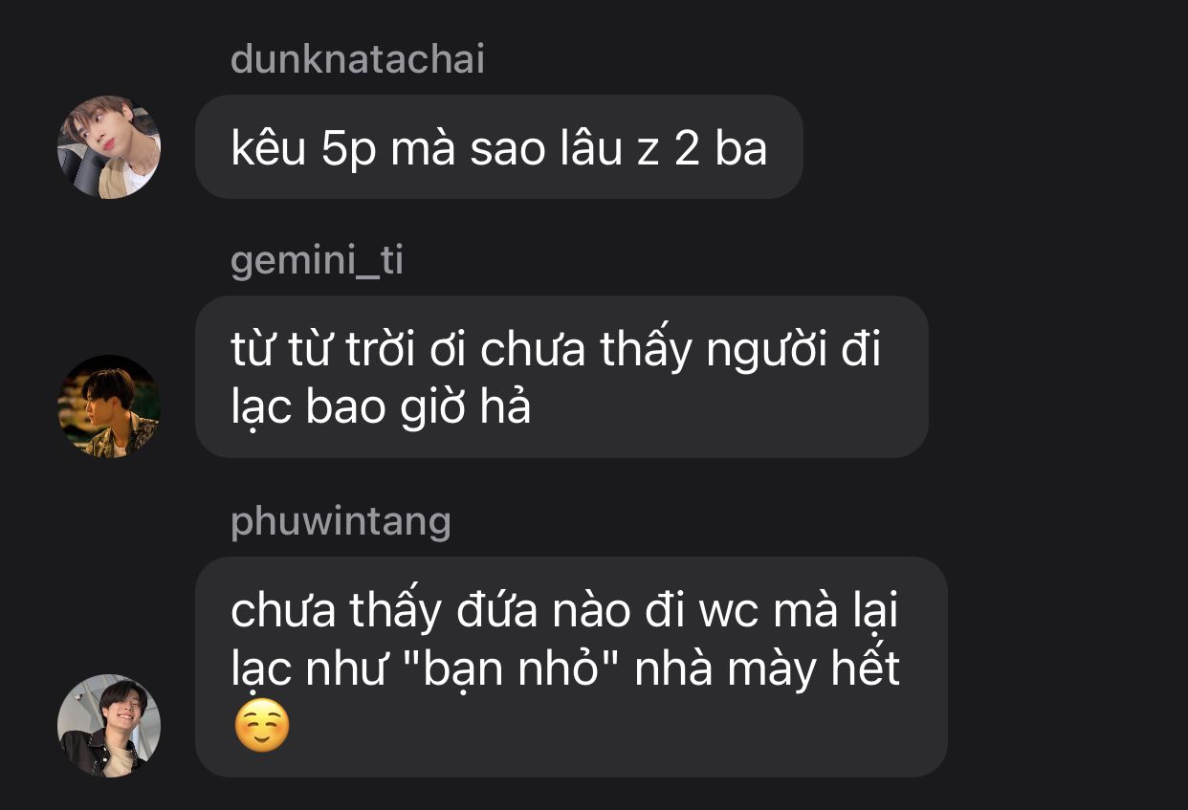Click the gemini_ti username label
This screenshot has height=810, width=1188.
point(317,261)
